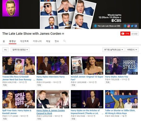Click title Harry Styles: Adore You
Image resolution: width=141 pixels, height=122 pixels.
[116, 77]
